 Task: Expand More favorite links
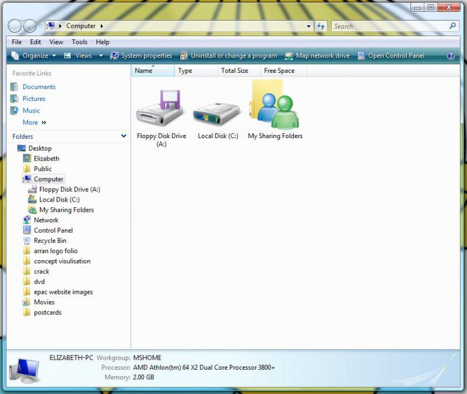click(x=34, y=123)
